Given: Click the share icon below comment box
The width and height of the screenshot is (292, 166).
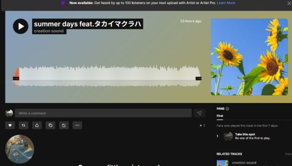Looking at the screenshot, I should (37, 125).
